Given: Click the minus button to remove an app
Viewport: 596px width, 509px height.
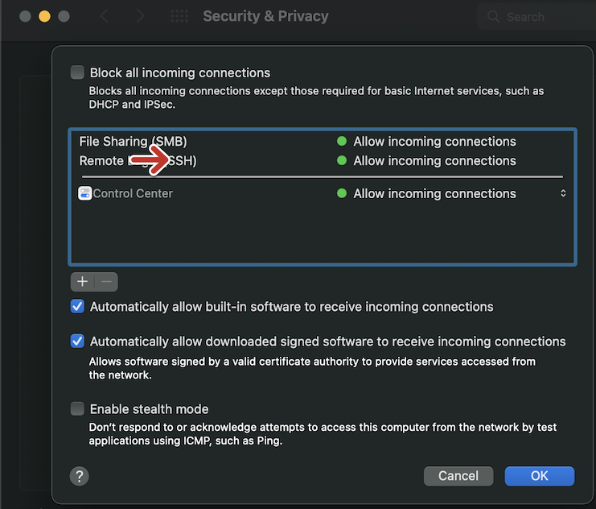Looking at the screenshot, I should 107,282.
